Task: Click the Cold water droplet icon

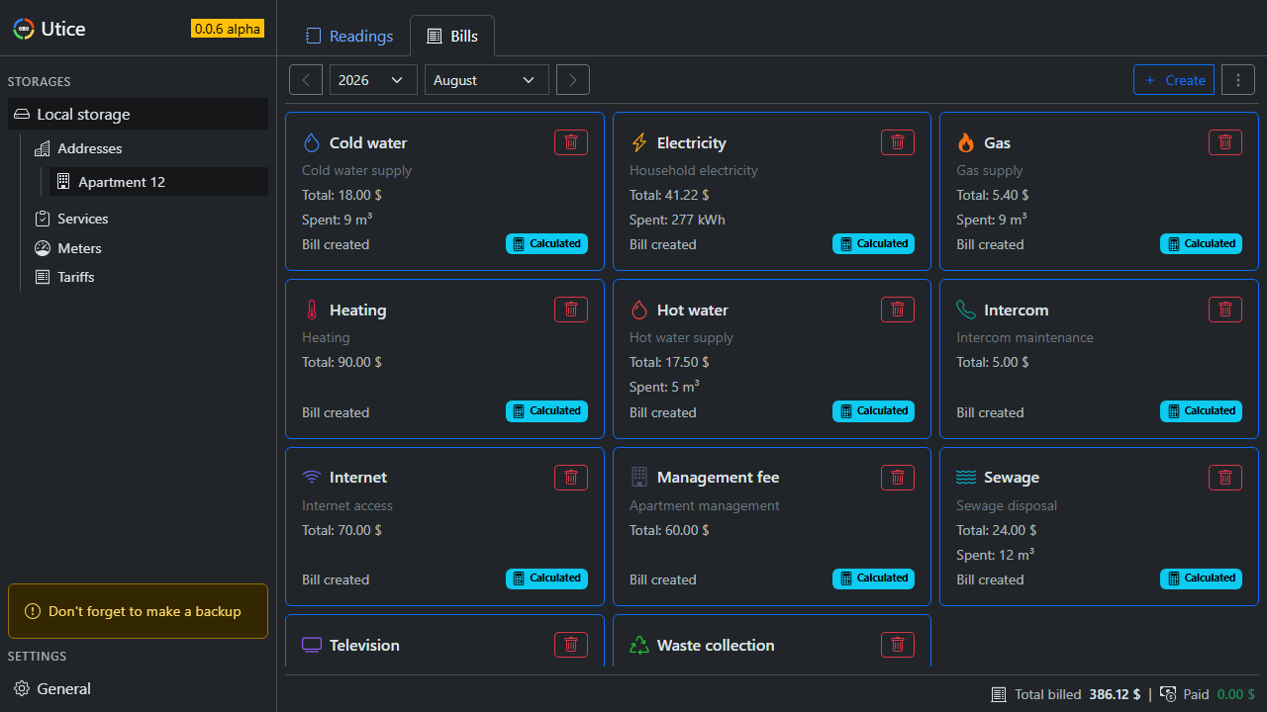Action: tap(312, 143)
